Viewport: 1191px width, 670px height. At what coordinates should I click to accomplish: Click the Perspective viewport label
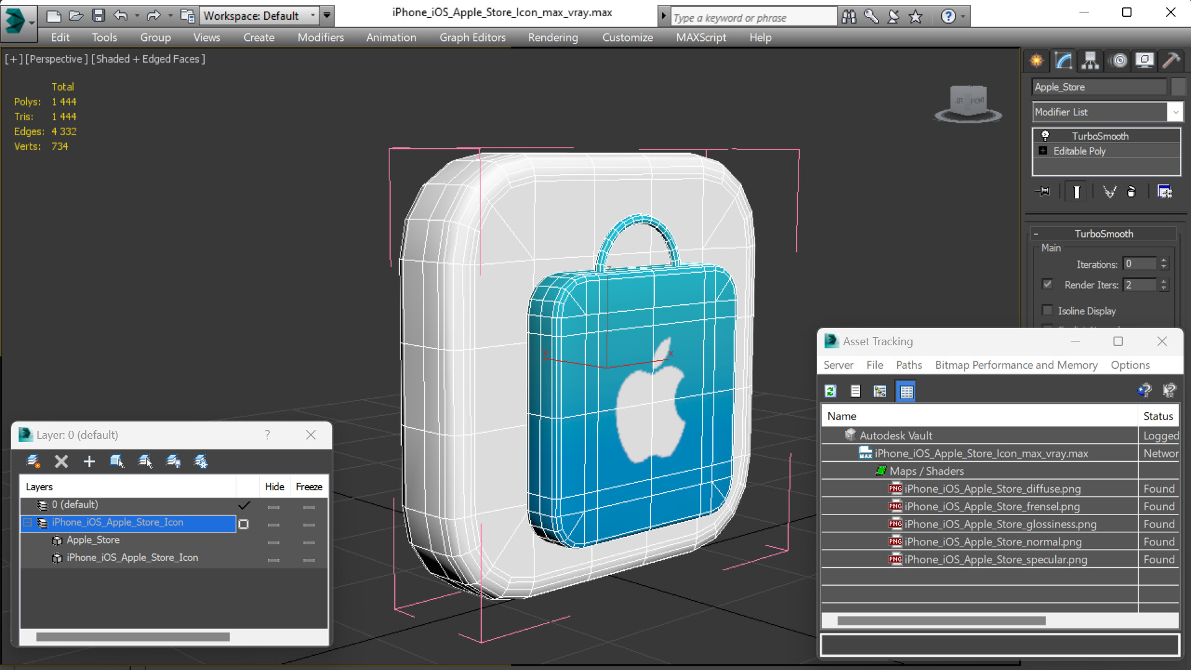tap(55, 59)
